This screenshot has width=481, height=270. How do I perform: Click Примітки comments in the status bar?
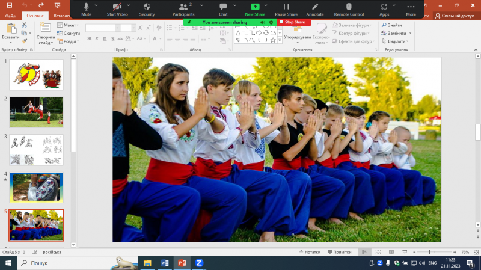click(x=339, y=252)
